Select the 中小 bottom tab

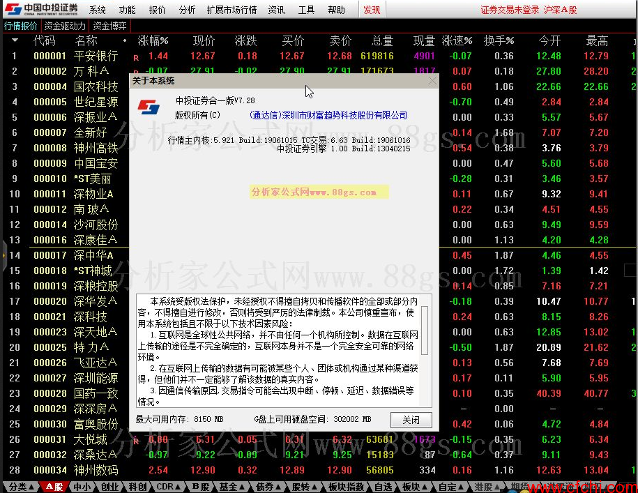coord(82,487)
